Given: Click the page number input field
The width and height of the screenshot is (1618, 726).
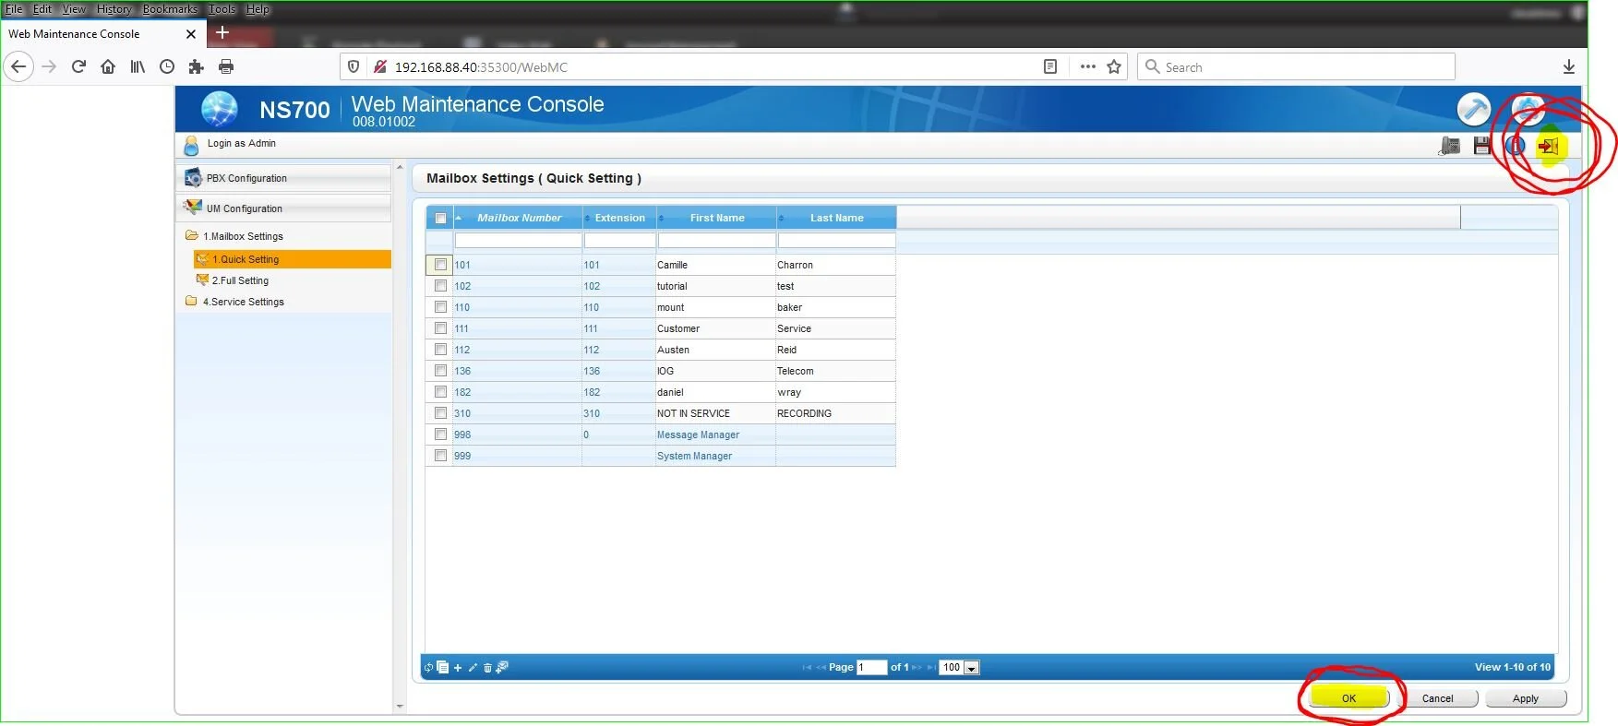Looking at the screenshot, I should coord(871,668).
